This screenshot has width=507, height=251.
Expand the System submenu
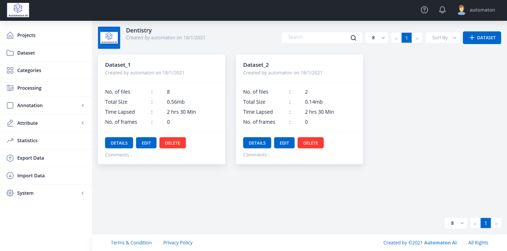pos(83,193)
